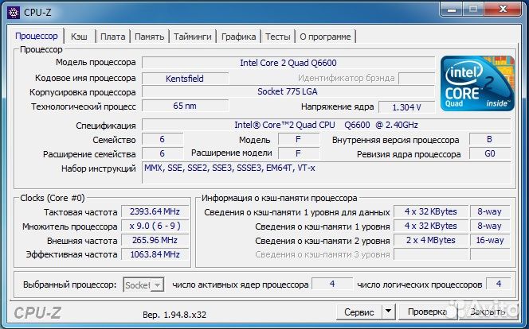
Task: Open the О программе tab
Action: [x=325, y=37]
